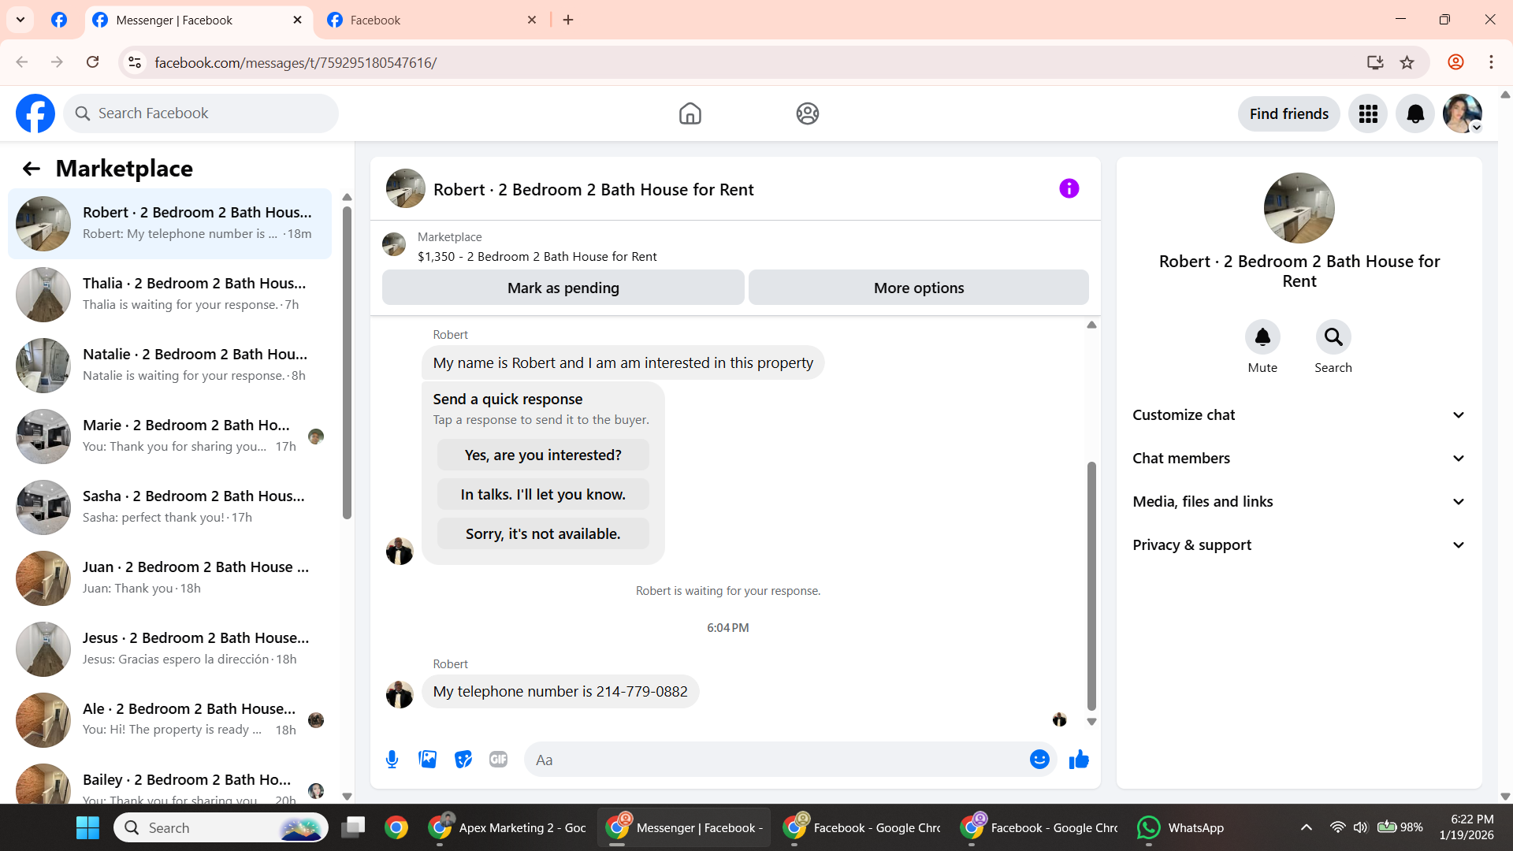This screenshot has width=1513, height=851.
Task: Open the GIF picker
Action: coord(498,760)
